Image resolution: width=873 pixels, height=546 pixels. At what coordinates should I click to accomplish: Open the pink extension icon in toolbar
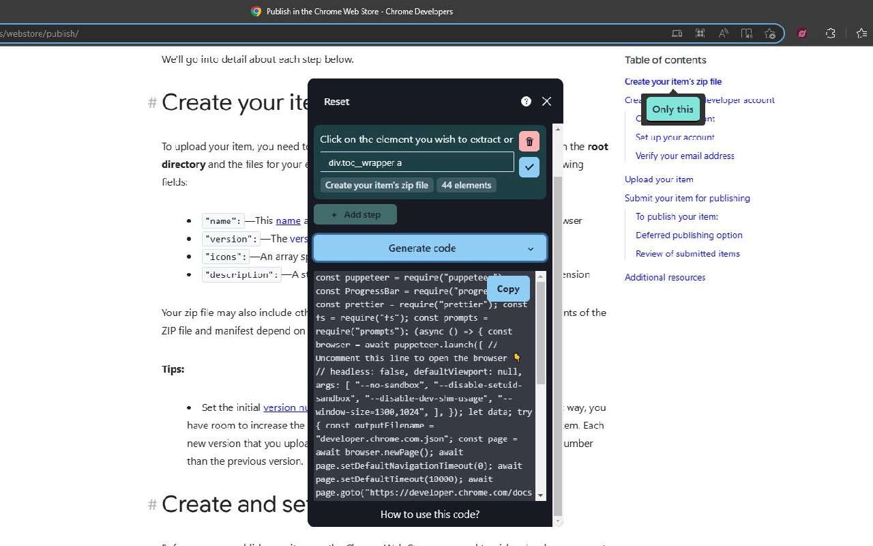802,33
